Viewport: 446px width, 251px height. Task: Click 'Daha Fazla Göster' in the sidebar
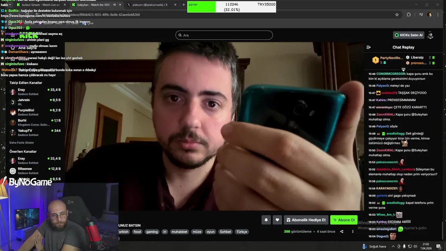pyautogui.click(x=22, y=143)
